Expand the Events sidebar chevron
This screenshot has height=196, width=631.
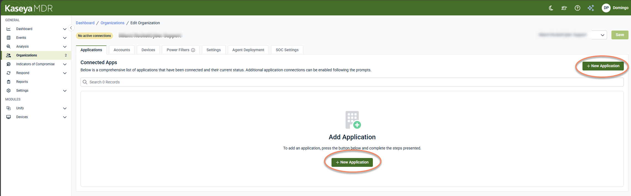[x=65, y=38]
